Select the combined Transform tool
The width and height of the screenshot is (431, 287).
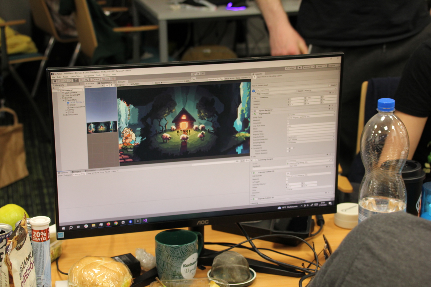coord(81,80)
